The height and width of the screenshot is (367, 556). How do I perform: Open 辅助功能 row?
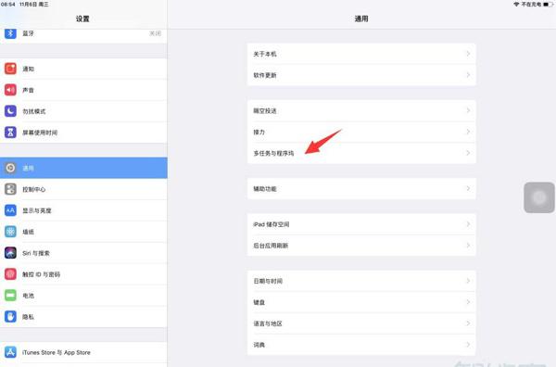pyautogui.click(x=361, y=189)
